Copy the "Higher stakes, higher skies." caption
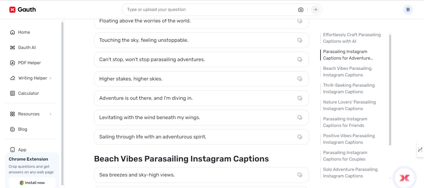424x188 pixels. [x=300, y=79]
